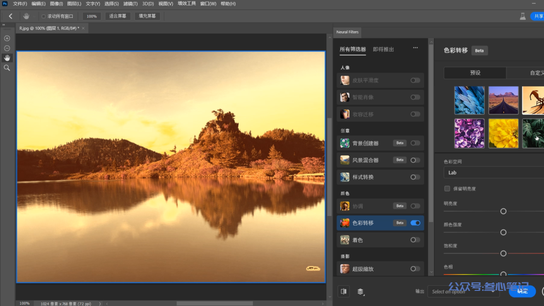Click the back arrow in options bar
The width and height of the screenshot is (544, 306).
(x=11, y=16)
